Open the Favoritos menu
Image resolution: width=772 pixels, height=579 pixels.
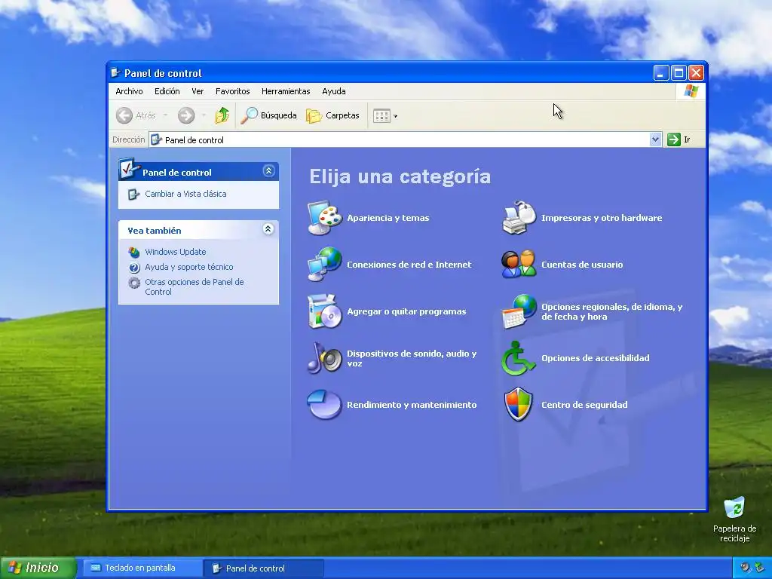pyautogui.click(x=232, y=91)
